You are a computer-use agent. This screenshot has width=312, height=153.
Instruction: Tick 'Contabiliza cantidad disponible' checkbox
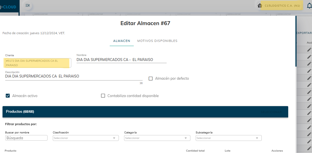103,96
